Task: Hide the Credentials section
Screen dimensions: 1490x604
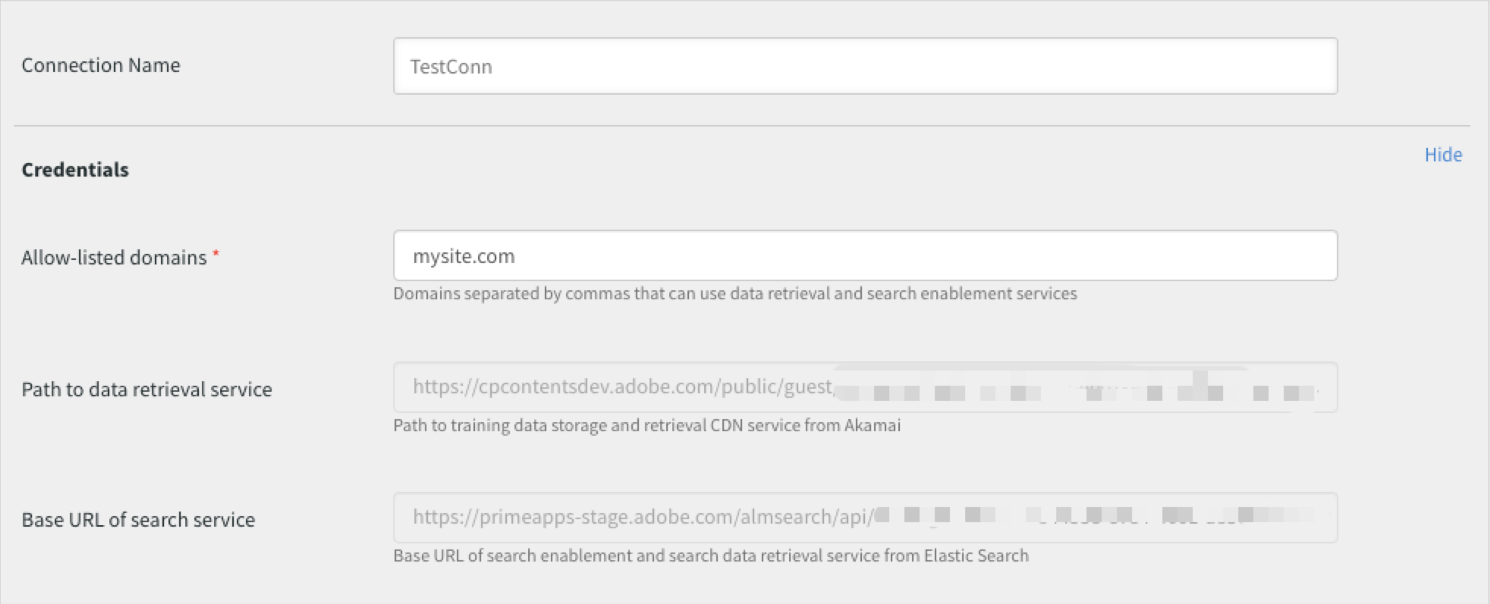Action: point(1442,155)
